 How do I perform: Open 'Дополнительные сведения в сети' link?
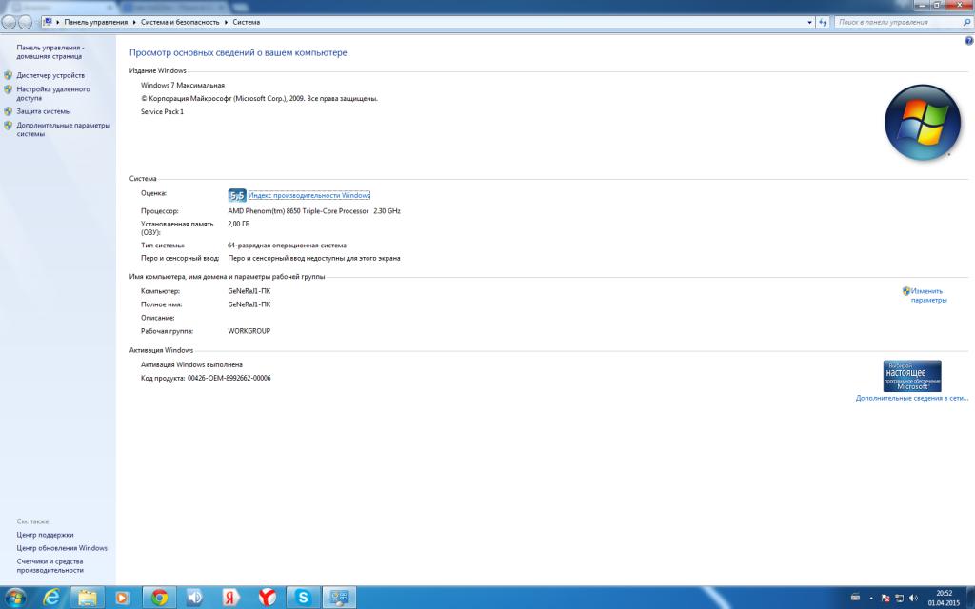click(x=911, y=398)
